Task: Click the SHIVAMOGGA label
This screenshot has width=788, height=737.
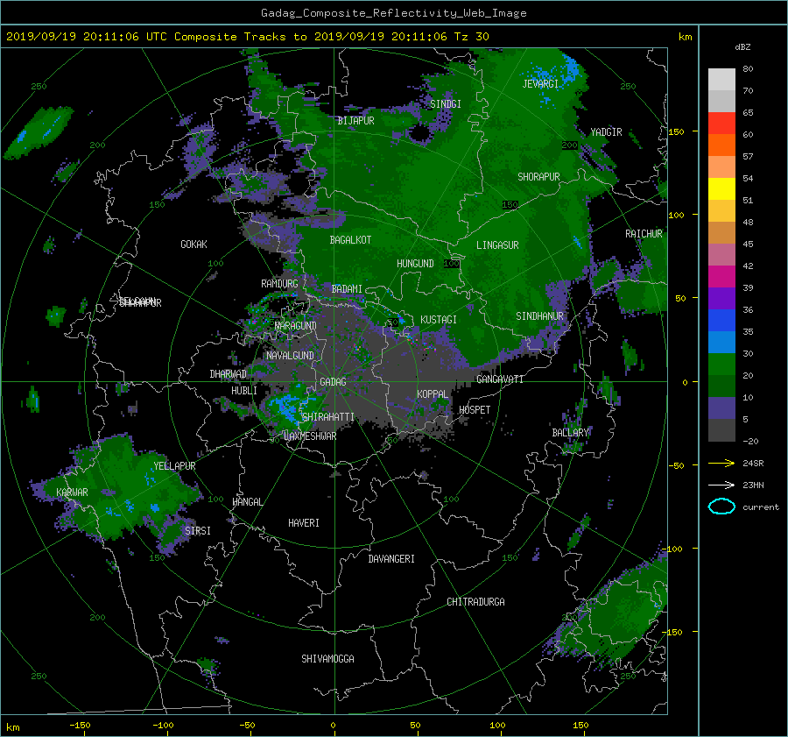Action: [327, 659]
